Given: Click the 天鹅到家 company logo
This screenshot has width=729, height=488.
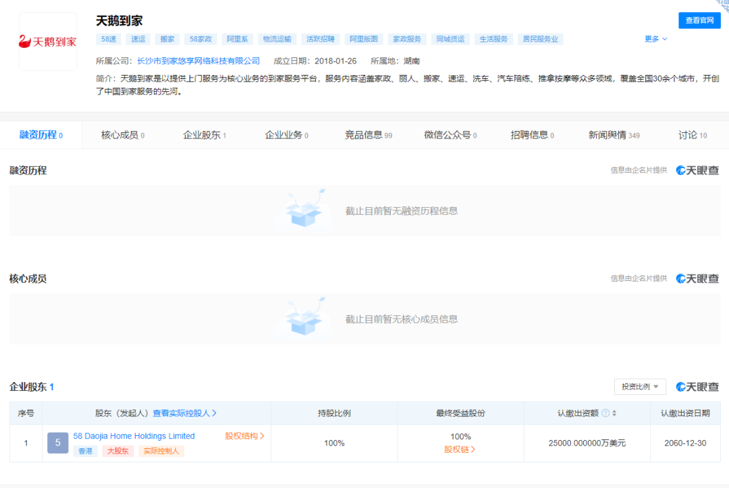Looking at the screenshot, I should pyautogui.click(x=47, y=42).
